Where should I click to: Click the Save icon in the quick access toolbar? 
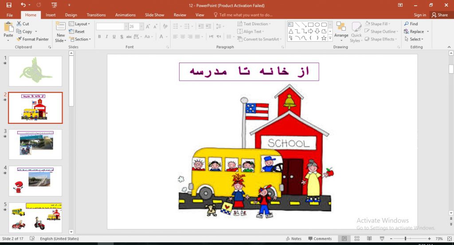(x=9, y=5)
